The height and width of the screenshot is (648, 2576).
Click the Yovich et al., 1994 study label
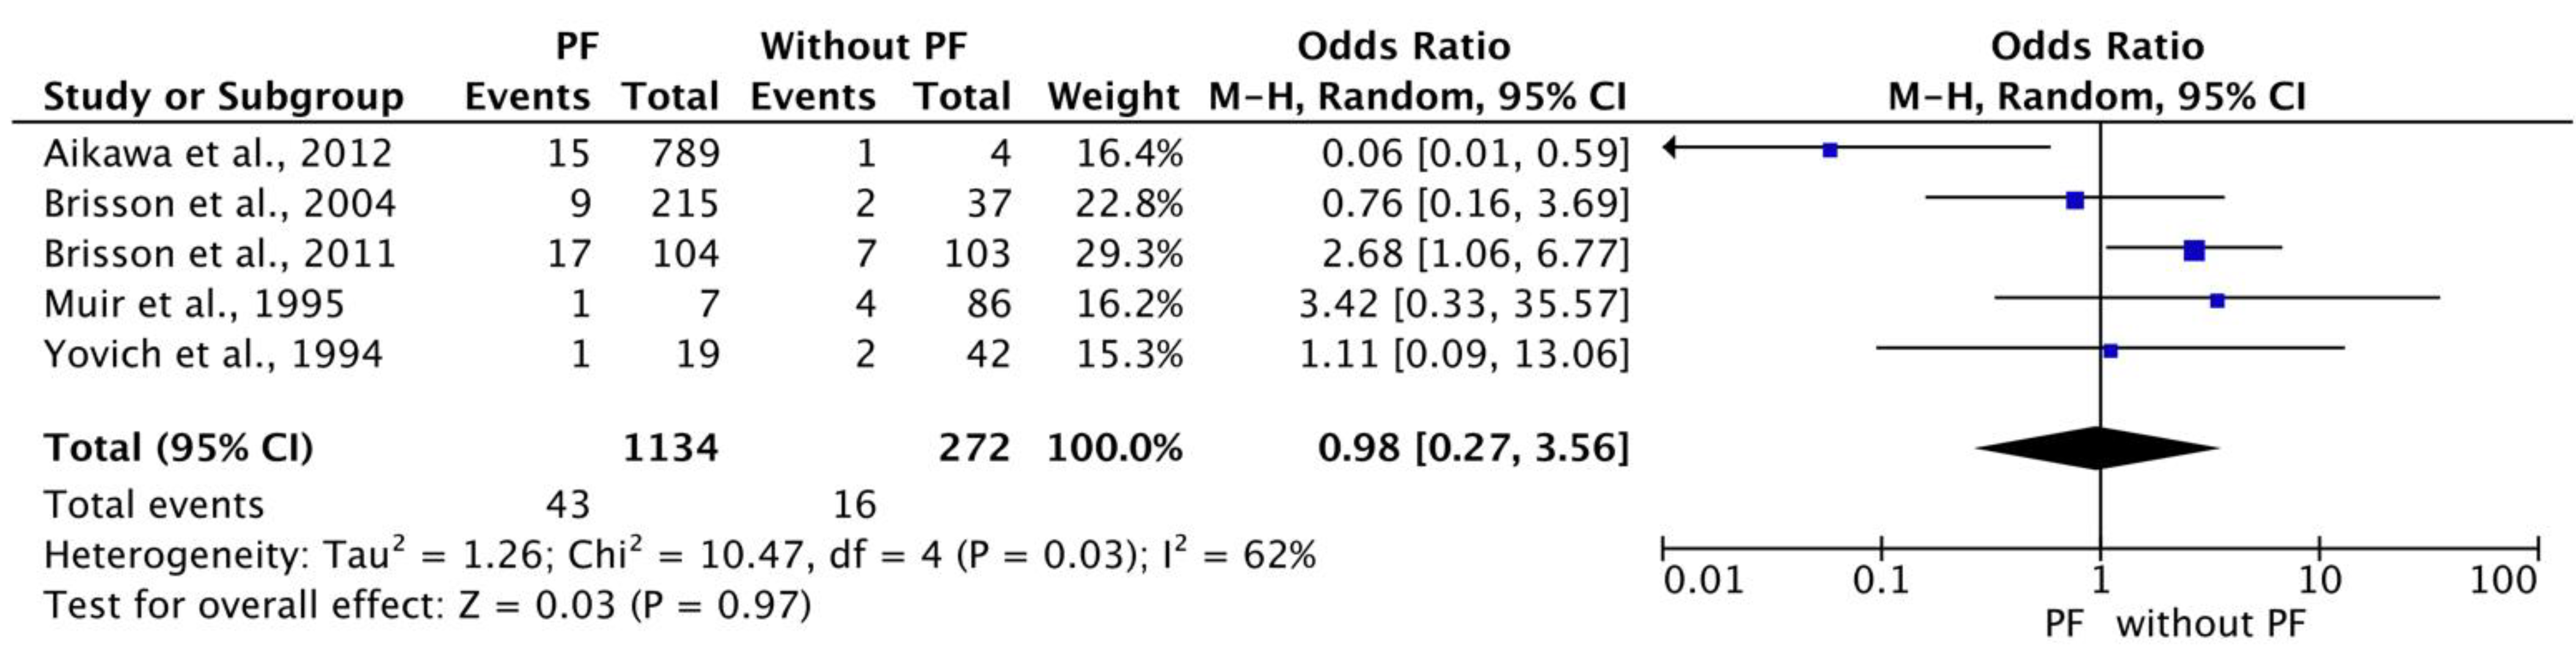pyautogui.click(x=213, y=354)
